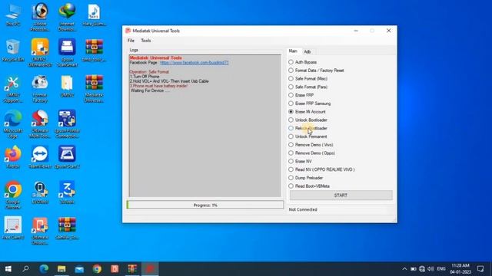The image size is (492, 276).
Task: Open the Windows Start menu
Action: tap(8, 269)
